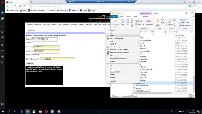This screenshot has height=114, width=202.
Task: Click the Explorer horizontal scrollbar
Action: pos(152,93)
